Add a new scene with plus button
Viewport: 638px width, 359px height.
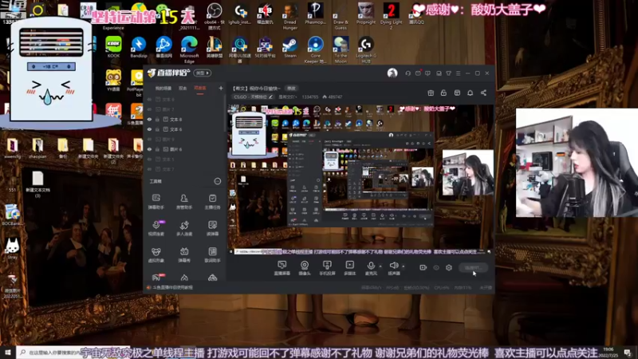point(221,88)
